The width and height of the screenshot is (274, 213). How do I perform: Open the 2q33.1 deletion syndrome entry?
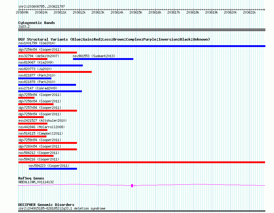coord(62,208)
